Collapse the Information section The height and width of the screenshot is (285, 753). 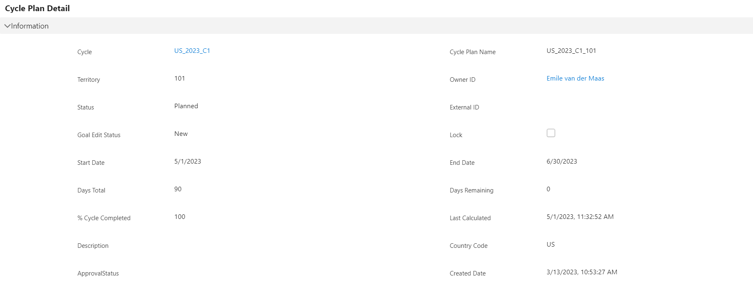tap(7, 26)
